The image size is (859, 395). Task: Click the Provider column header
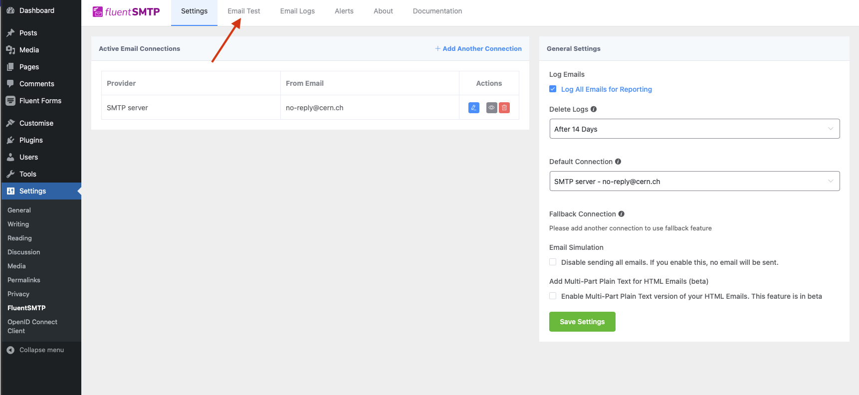coord(191,83)
